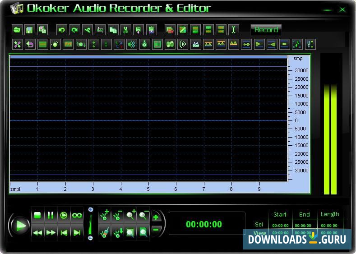Cut the selection with the scissors icon
Screen dimensions: 356x254
tap(125, 30)
